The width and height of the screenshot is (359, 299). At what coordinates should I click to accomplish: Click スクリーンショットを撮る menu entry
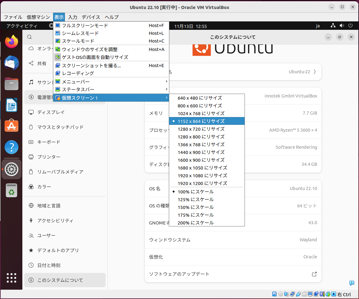click(x=111, y=66)
